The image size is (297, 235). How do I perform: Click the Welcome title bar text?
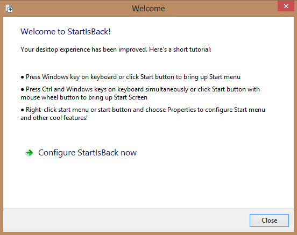click(148, 9)
